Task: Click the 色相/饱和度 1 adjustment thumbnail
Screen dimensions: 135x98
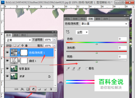Action: point(14,52)
